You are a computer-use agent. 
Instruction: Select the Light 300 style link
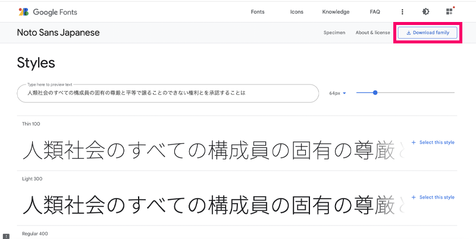(437, 197)
